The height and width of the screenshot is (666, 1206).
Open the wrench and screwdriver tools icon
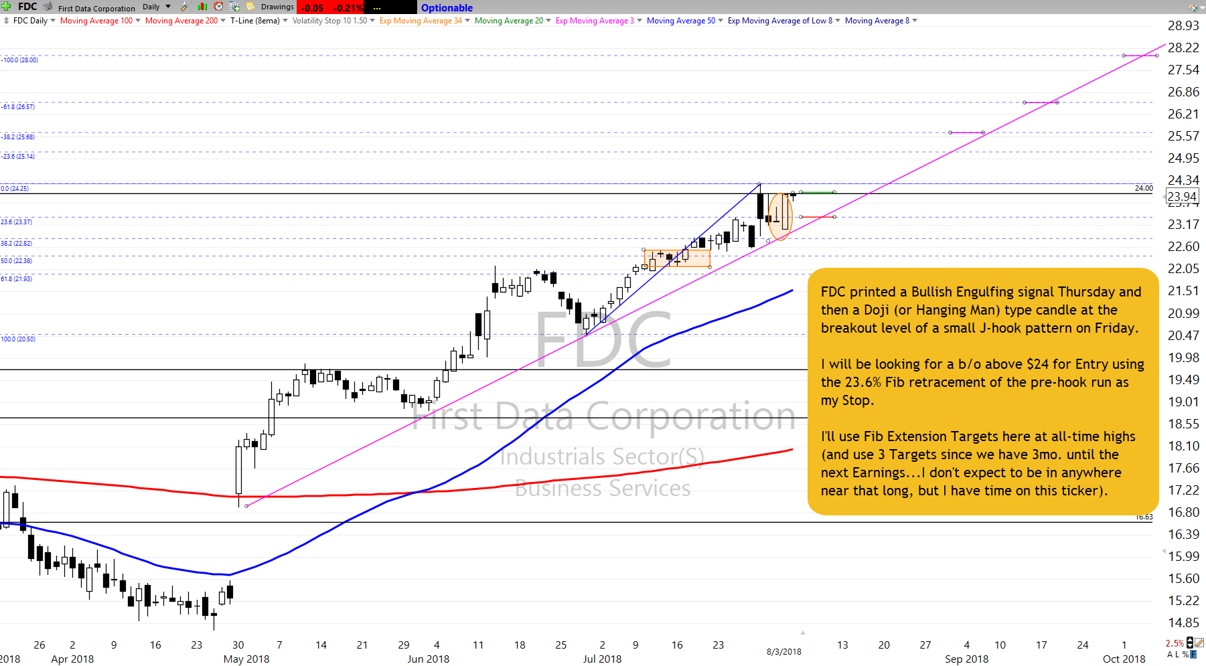click(x=185, y=7)
